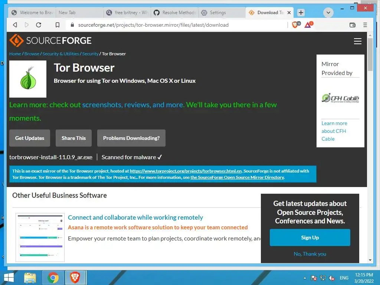Viewport: 380px width, 285px height.
Task: Go back with the browser back arrow
Action: pyautogui.click(x=15, y=25)
